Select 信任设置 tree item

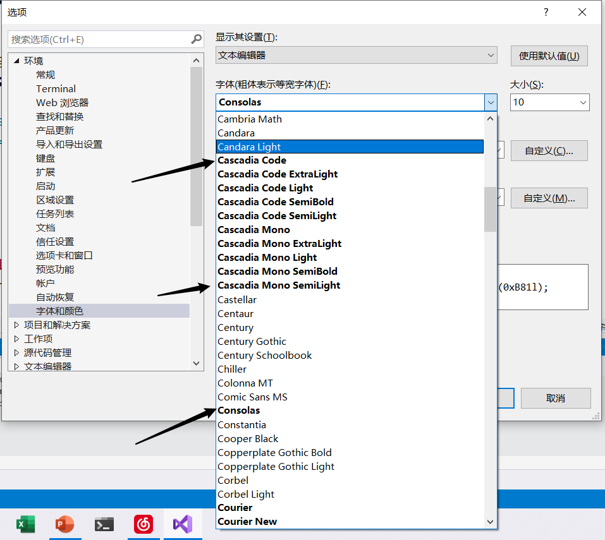55,241
